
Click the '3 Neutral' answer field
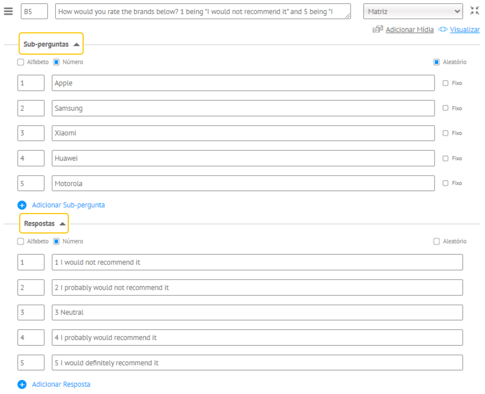click(x=257, y=312)
